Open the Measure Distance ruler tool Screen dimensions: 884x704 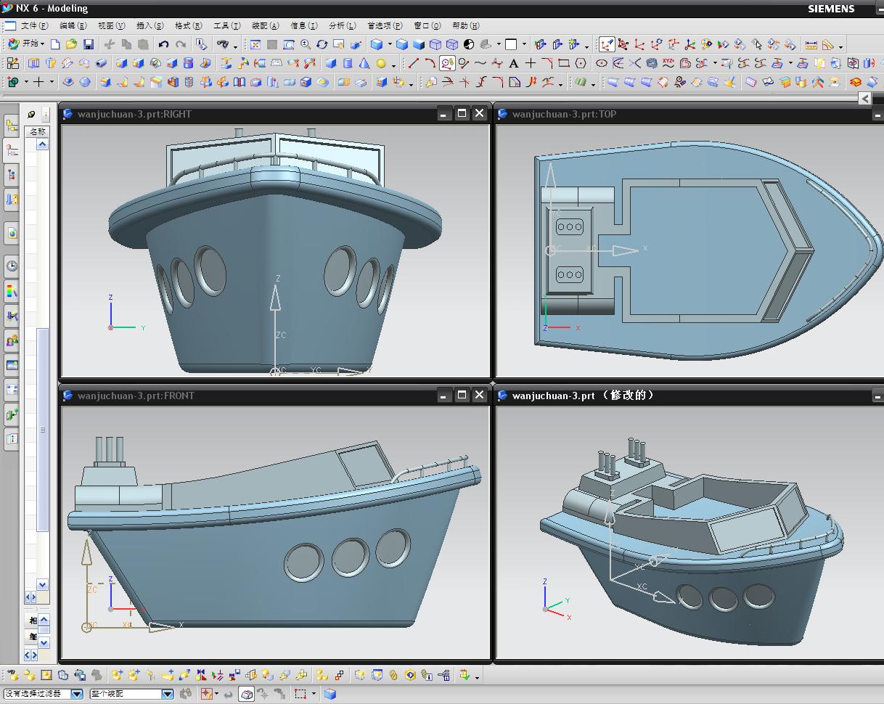(811, 44)
